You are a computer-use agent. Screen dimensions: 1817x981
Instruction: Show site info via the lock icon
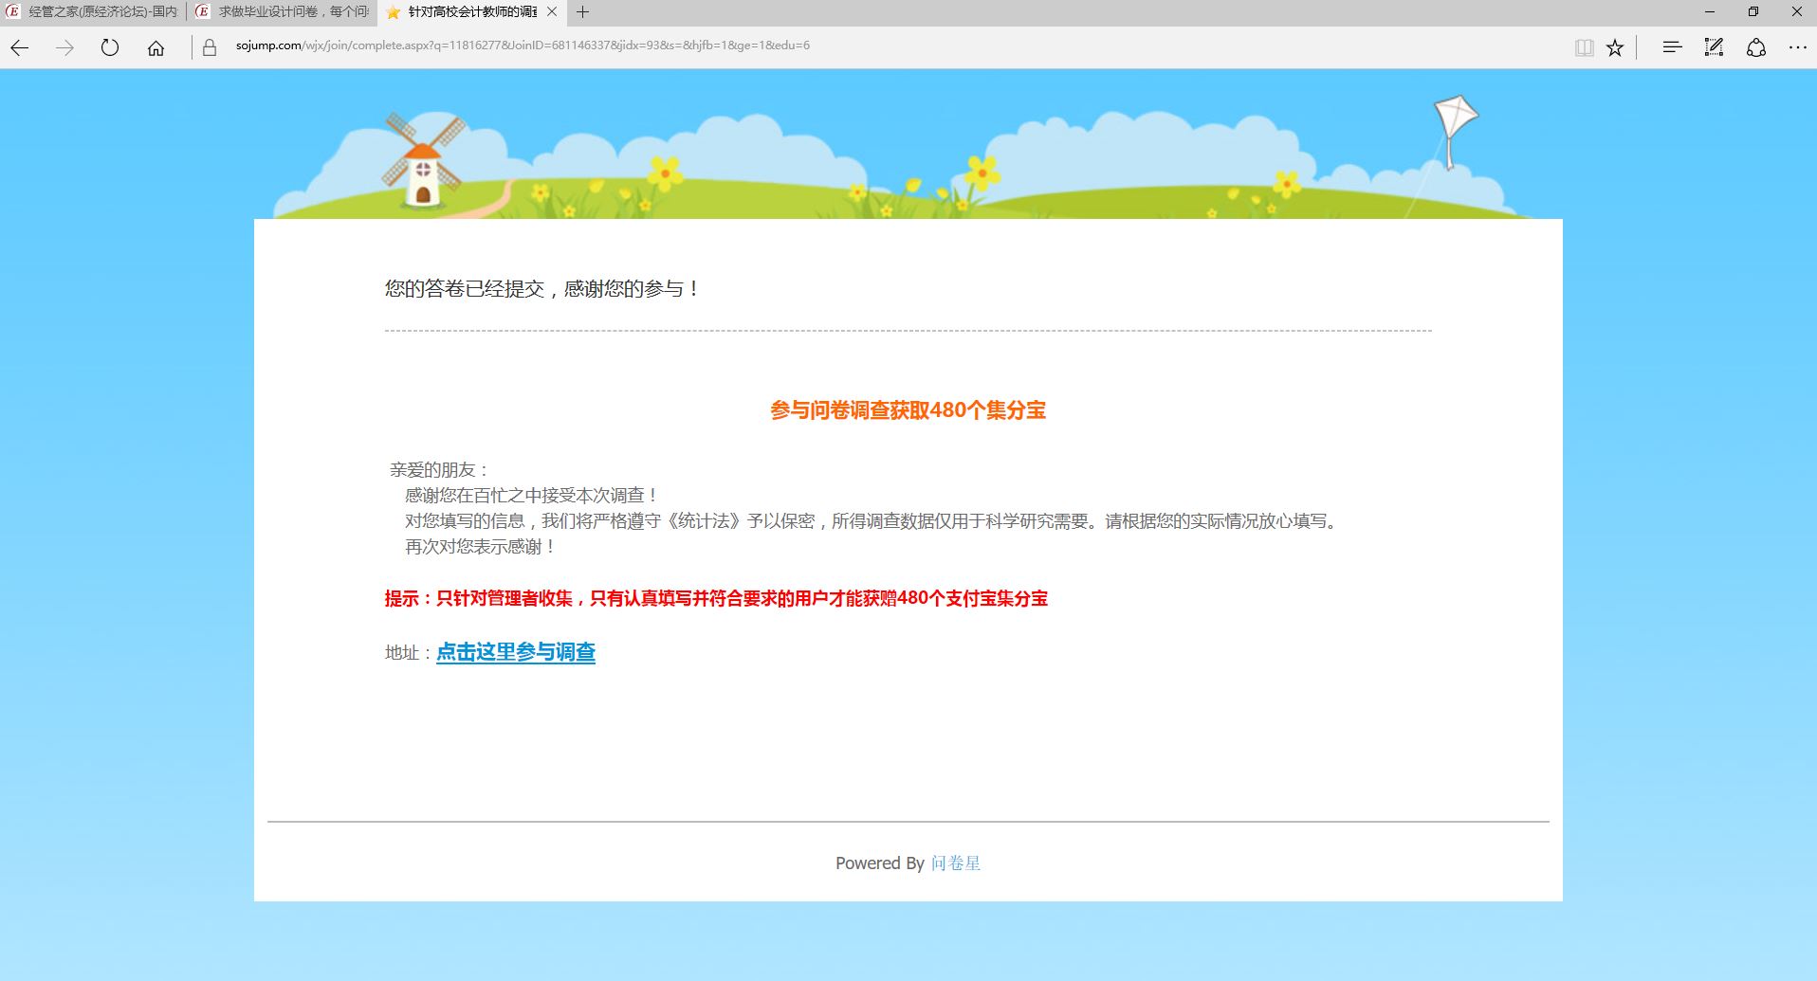211,47
